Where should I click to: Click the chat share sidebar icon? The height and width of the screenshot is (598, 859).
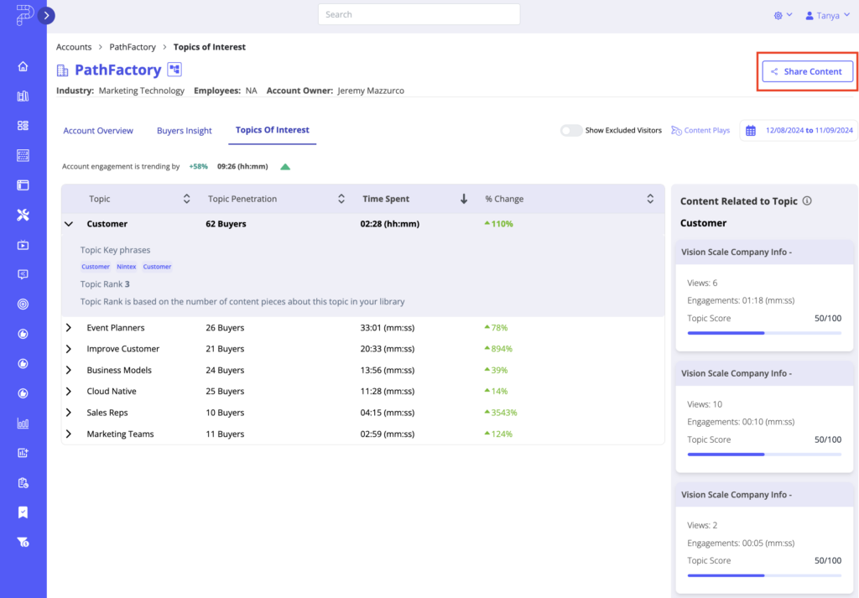[x=23, y=274]
